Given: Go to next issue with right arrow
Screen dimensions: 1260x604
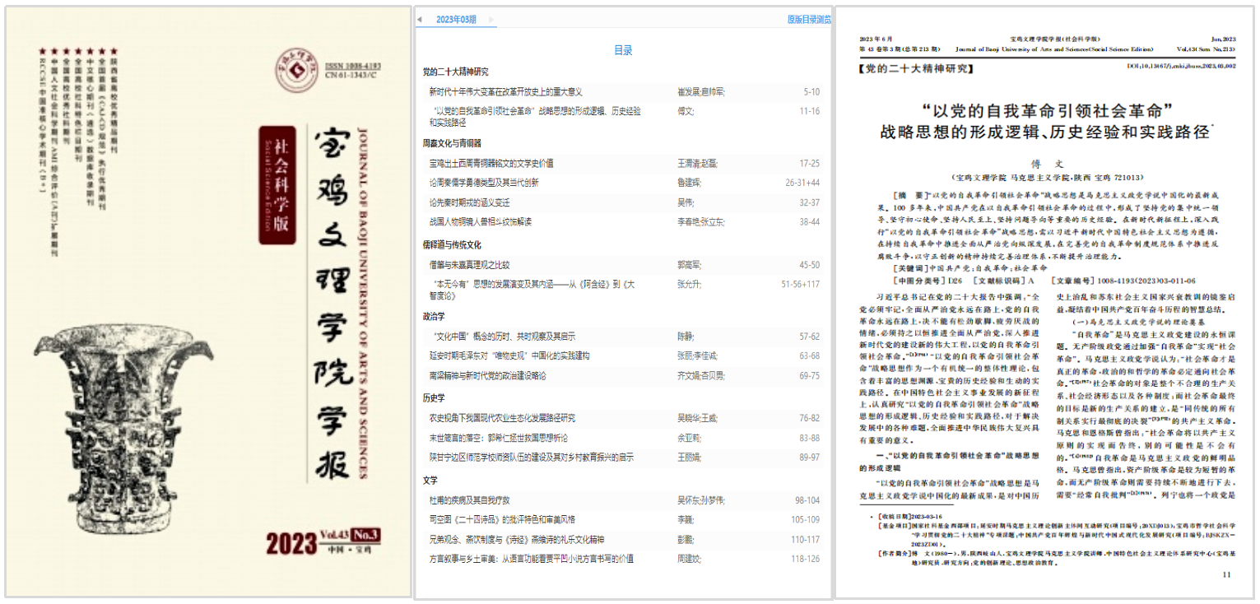Looking at the screenshot, I should point(492,20).
